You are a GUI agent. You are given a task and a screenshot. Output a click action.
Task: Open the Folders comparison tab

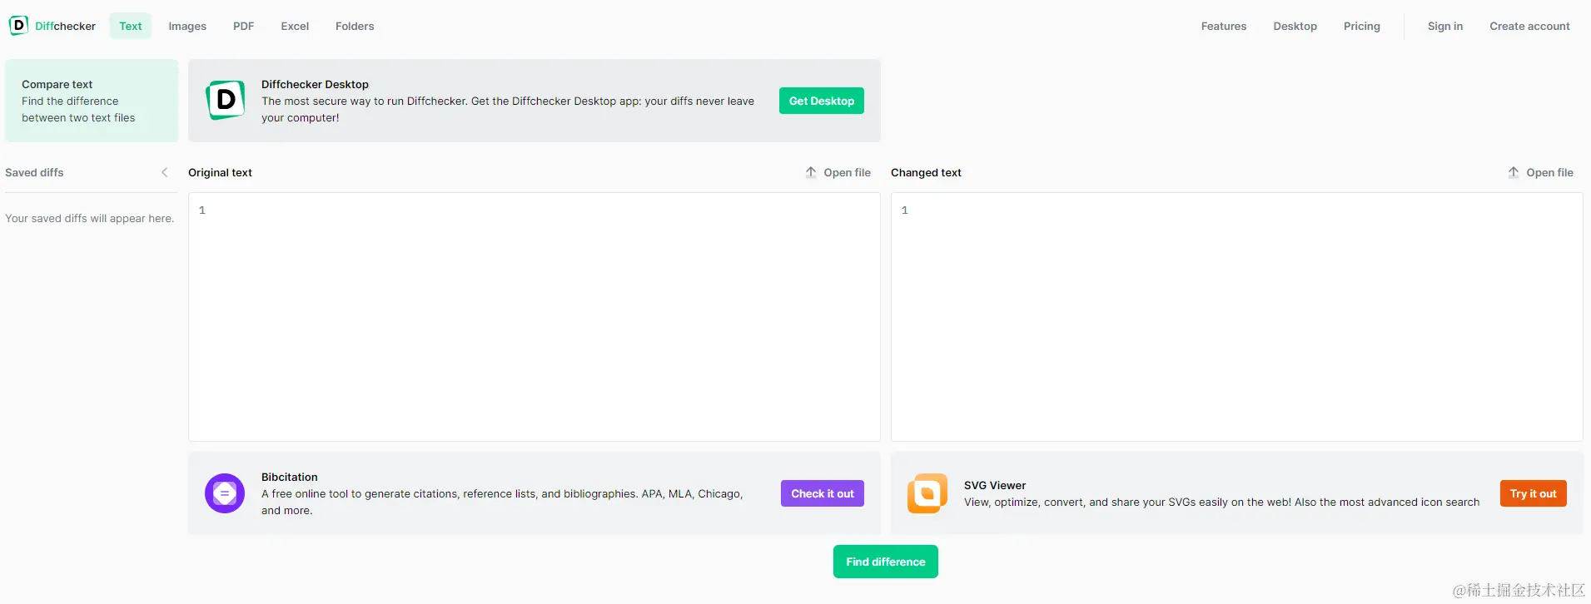click(355, 26)
